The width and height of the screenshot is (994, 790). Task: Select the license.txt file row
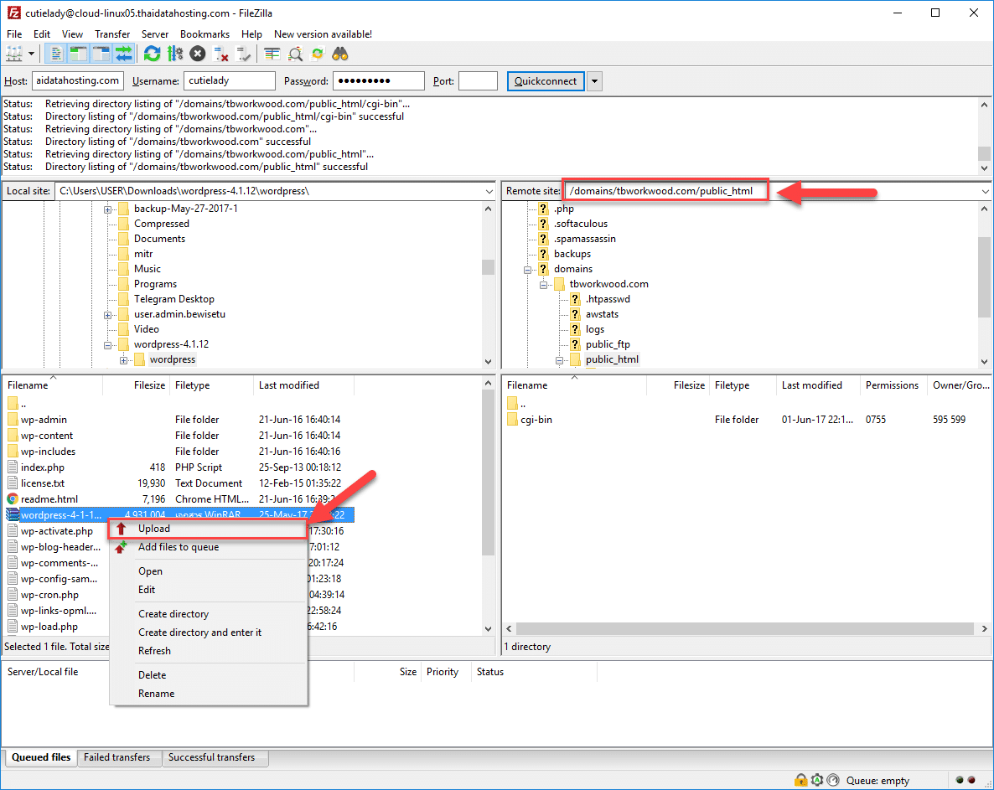point(179,483)
